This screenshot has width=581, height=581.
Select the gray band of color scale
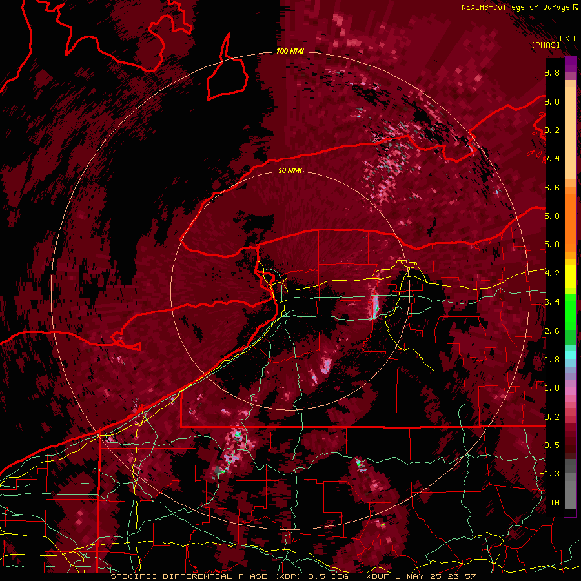[x=570, y=484]
